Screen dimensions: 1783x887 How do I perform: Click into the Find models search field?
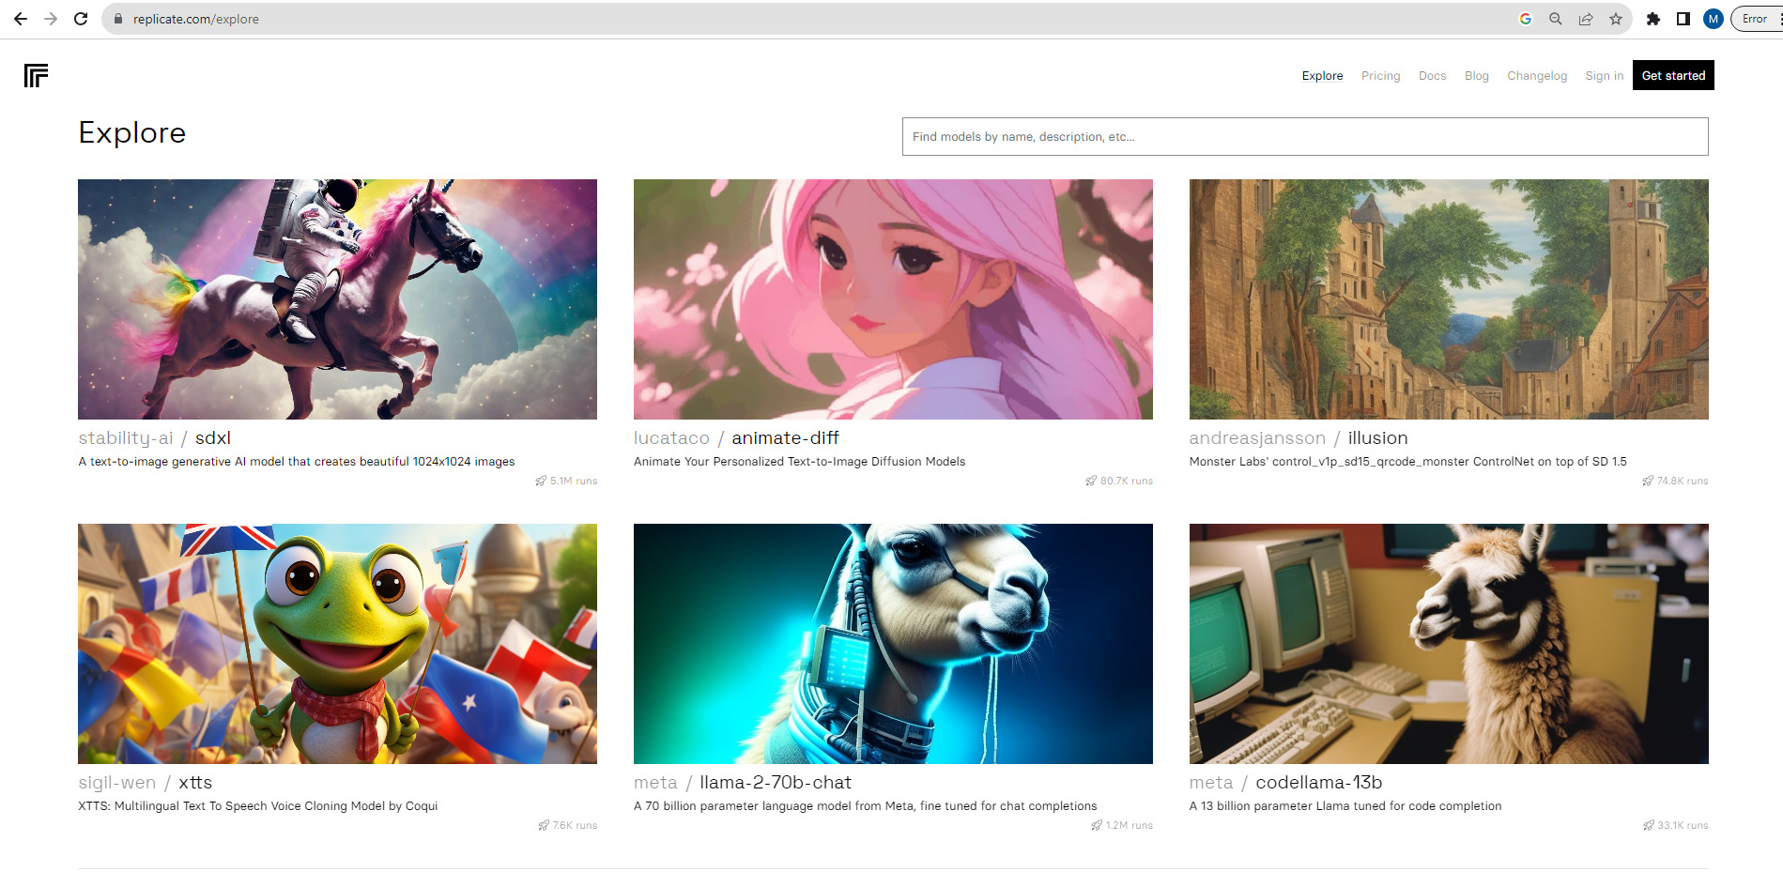click(x=1304, y=137)
